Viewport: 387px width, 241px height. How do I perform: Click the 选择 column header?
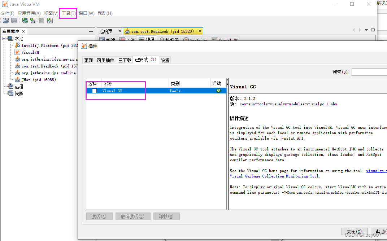(x=94, y=83)
